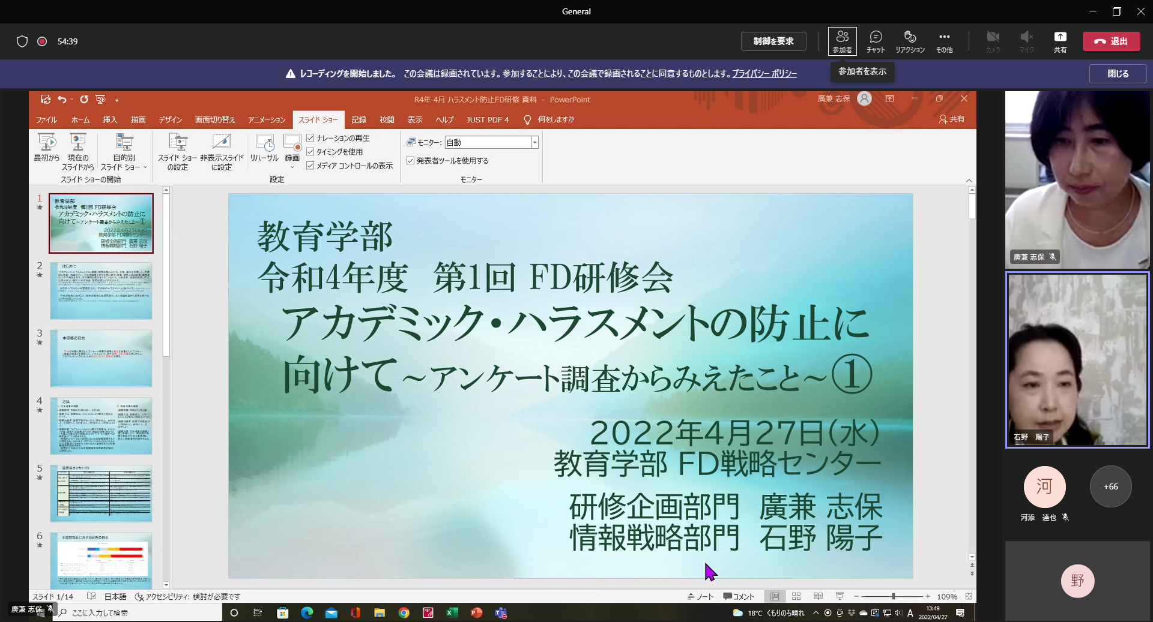The image size is (1153, 622).
Task: Open the プライバシー ポリシー link
Action: tap(764, 73)
